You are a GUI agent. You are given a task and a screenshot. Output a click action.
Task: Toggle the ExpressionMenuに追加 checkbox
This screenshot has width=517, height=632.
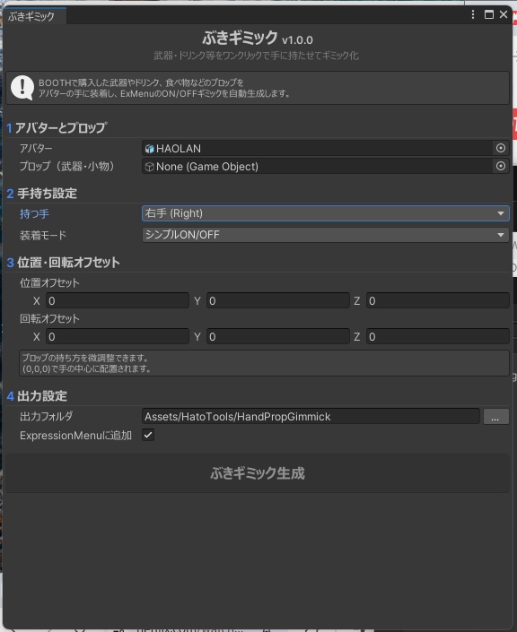coord(148,435)
